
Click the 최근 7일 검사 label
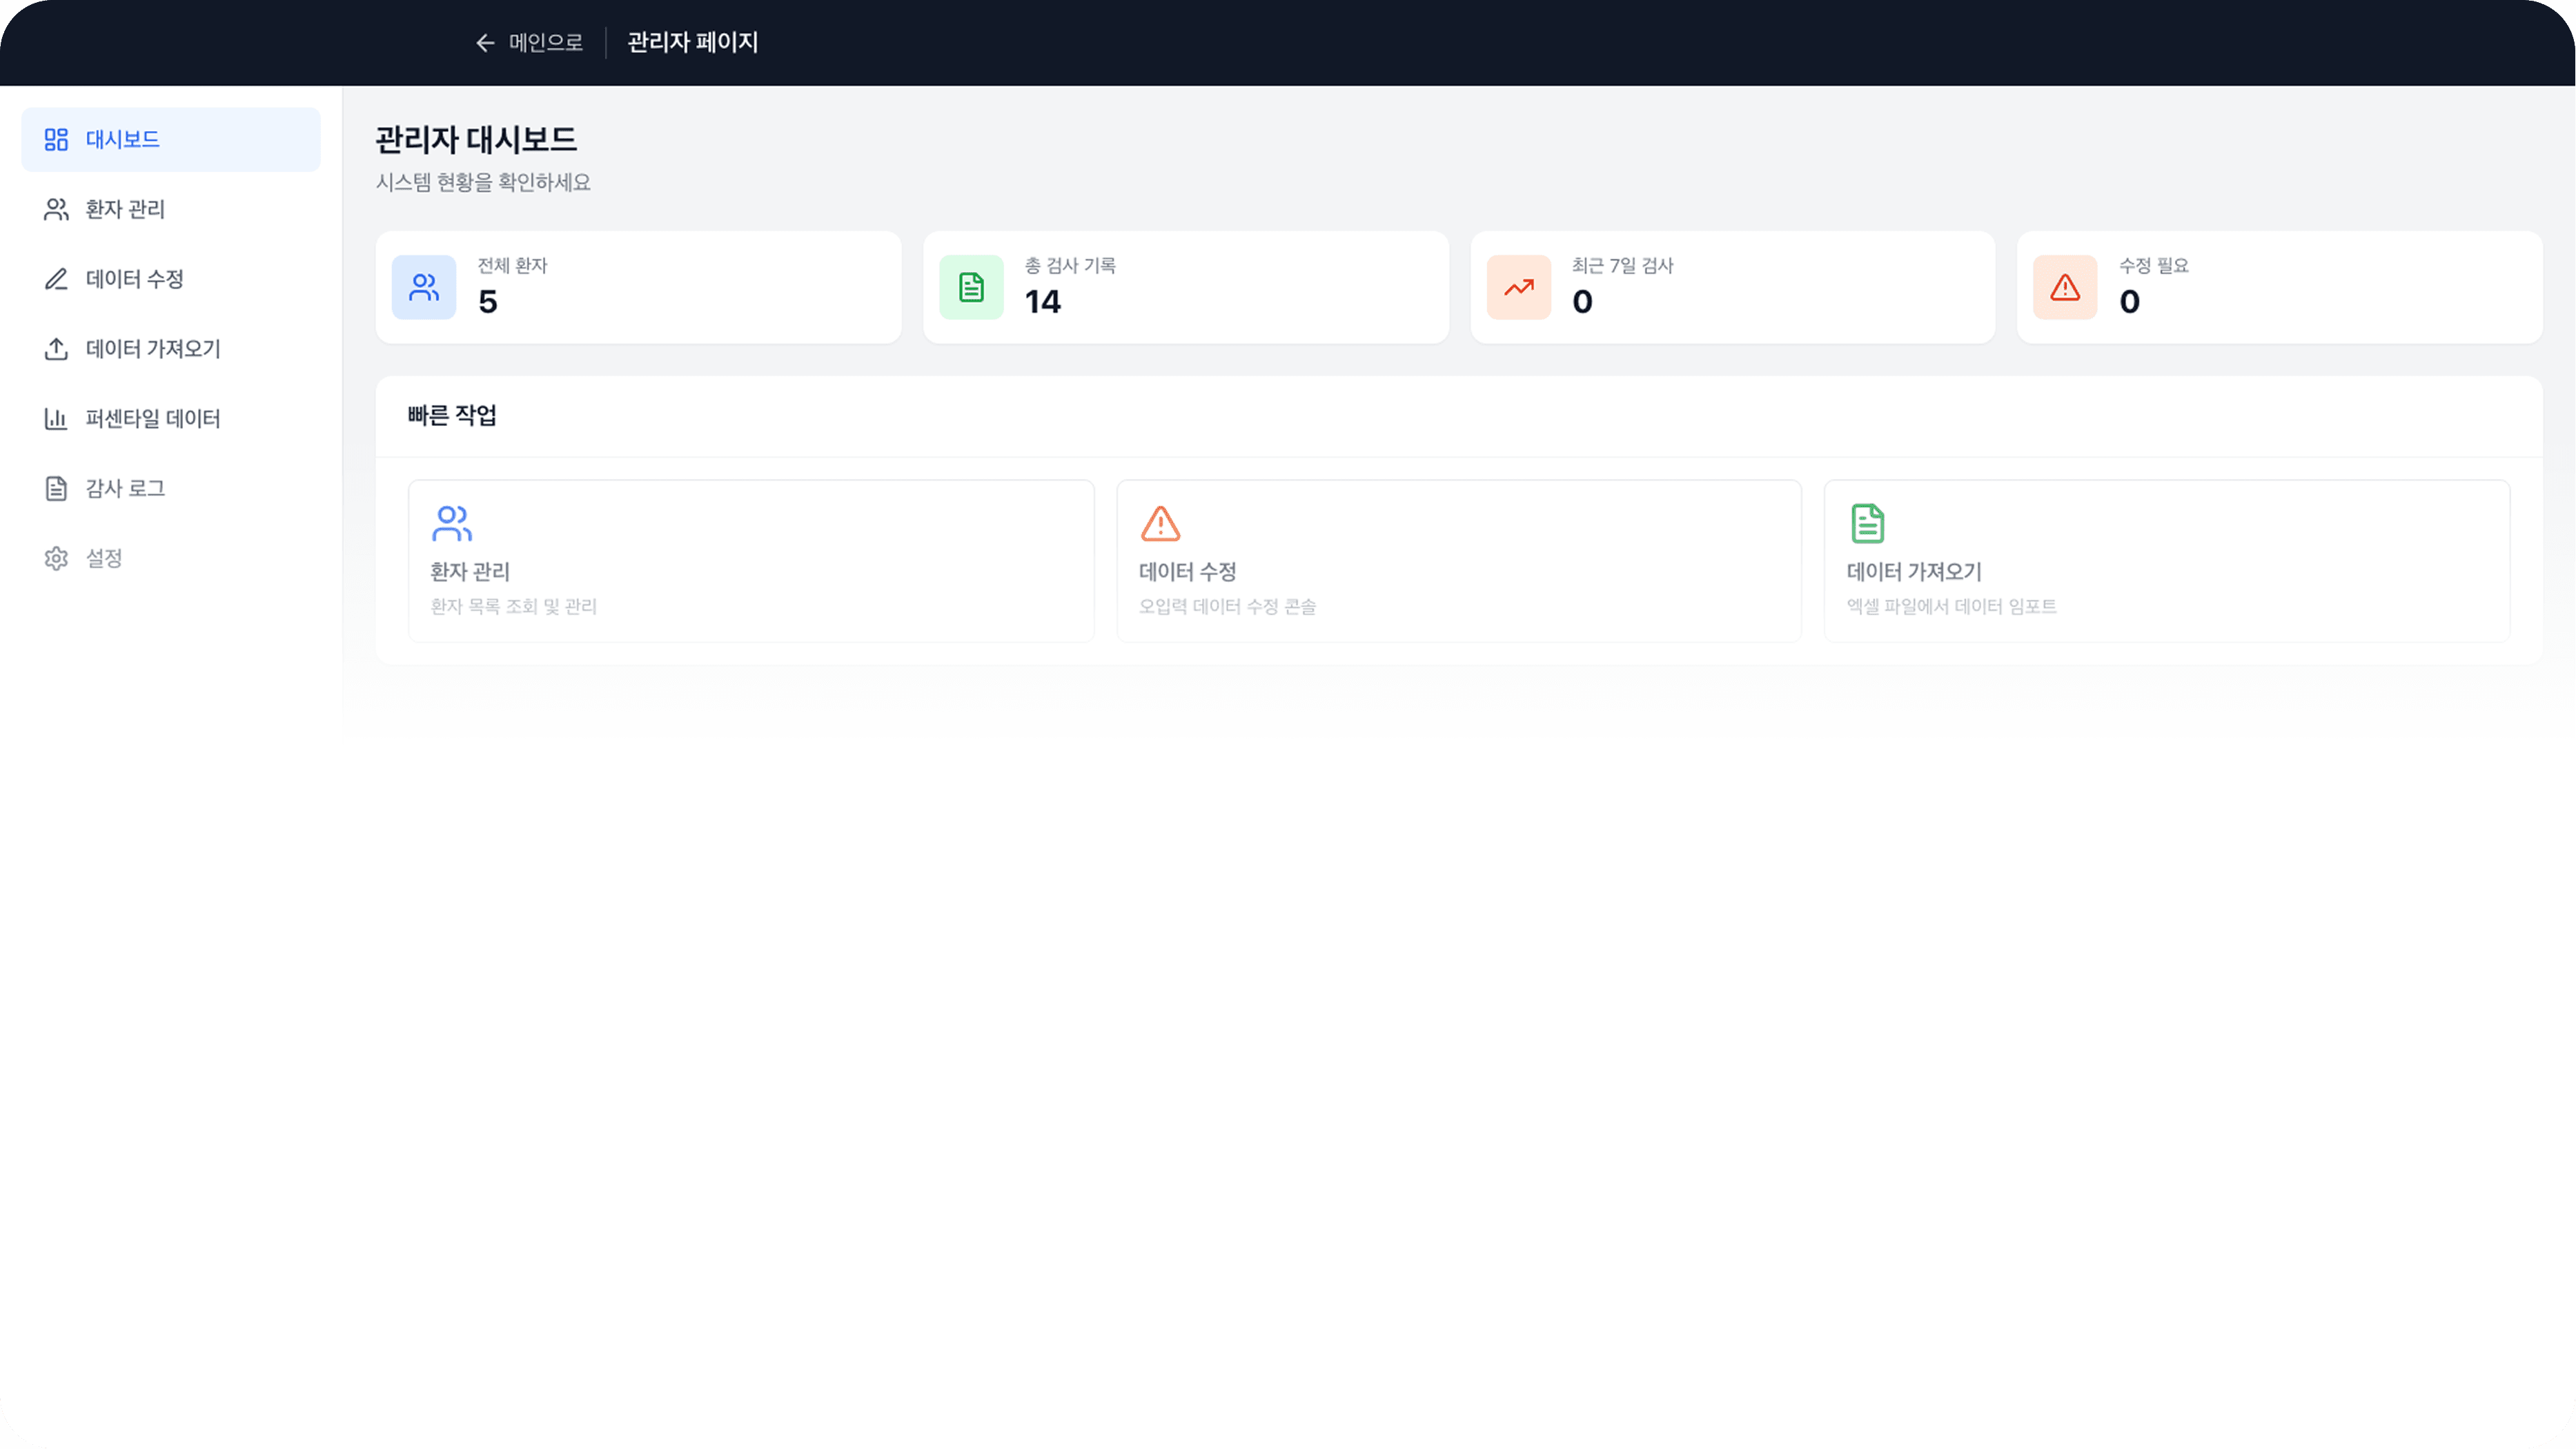(x=1623, y=266)
